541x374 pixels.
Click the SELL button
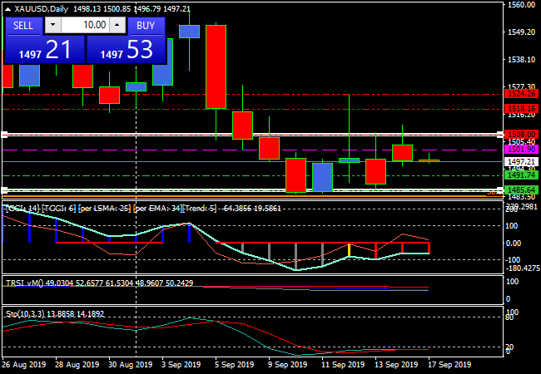[23, 26]
